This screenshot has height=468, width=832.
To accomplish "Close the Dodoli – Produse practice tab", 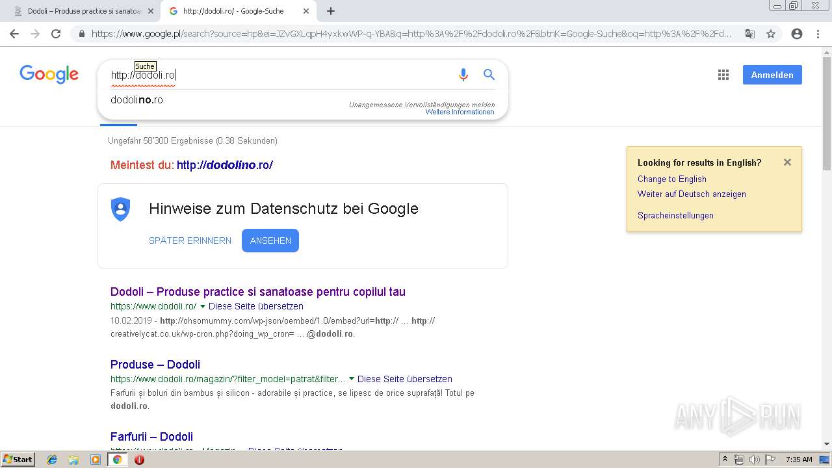I will (151, 11).
